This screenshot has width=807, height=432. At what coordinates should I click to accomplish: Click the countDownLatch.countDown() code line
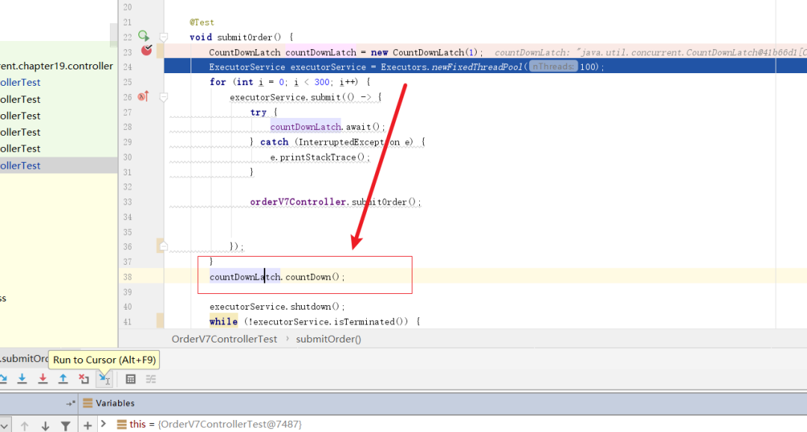tap(277, 277)
